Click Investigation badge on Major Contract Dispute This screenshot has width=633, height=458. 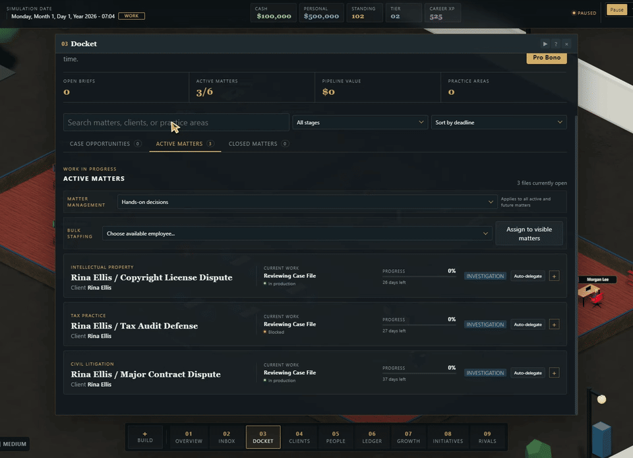pyautogui.click(x=485, y=373)
